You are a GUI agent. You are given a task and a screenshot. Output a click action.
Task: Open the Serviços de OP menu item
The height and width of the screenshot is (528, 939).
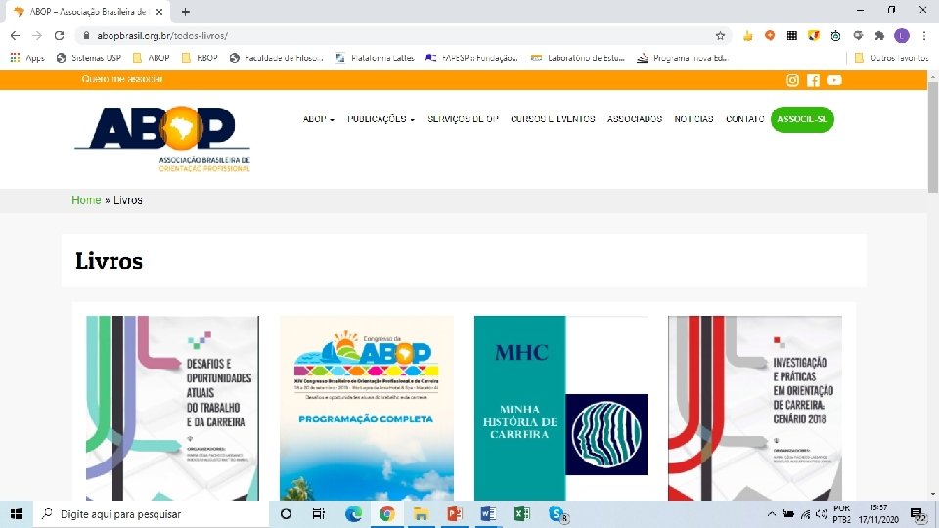click(x=463, y=119)
